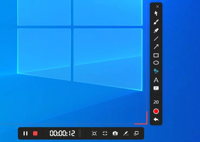Select the numbered step markers tool
200x142 pixels.
pyautogui.click(x=156, y=71)
